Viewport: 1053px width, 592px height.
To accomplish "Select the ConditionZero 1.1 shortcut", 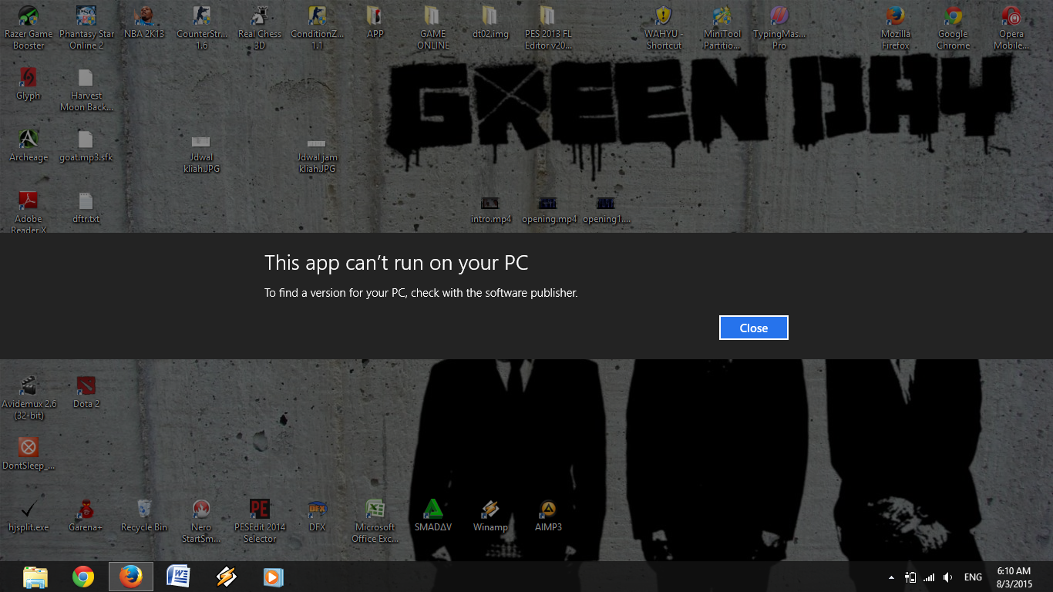I will tap(317, 28).
